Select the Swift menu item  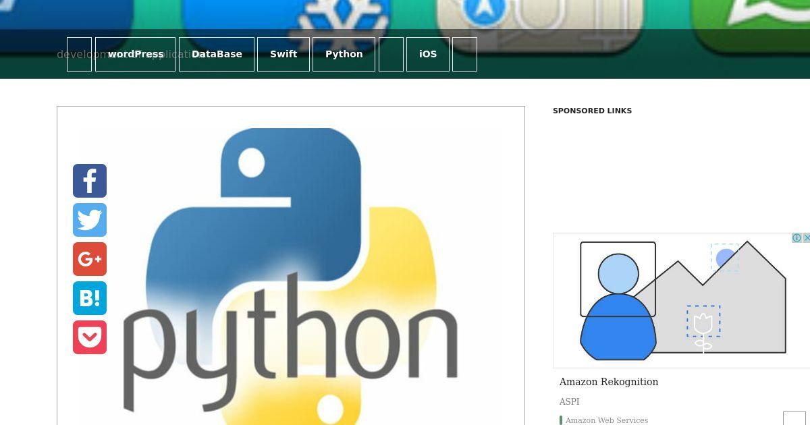283,54
